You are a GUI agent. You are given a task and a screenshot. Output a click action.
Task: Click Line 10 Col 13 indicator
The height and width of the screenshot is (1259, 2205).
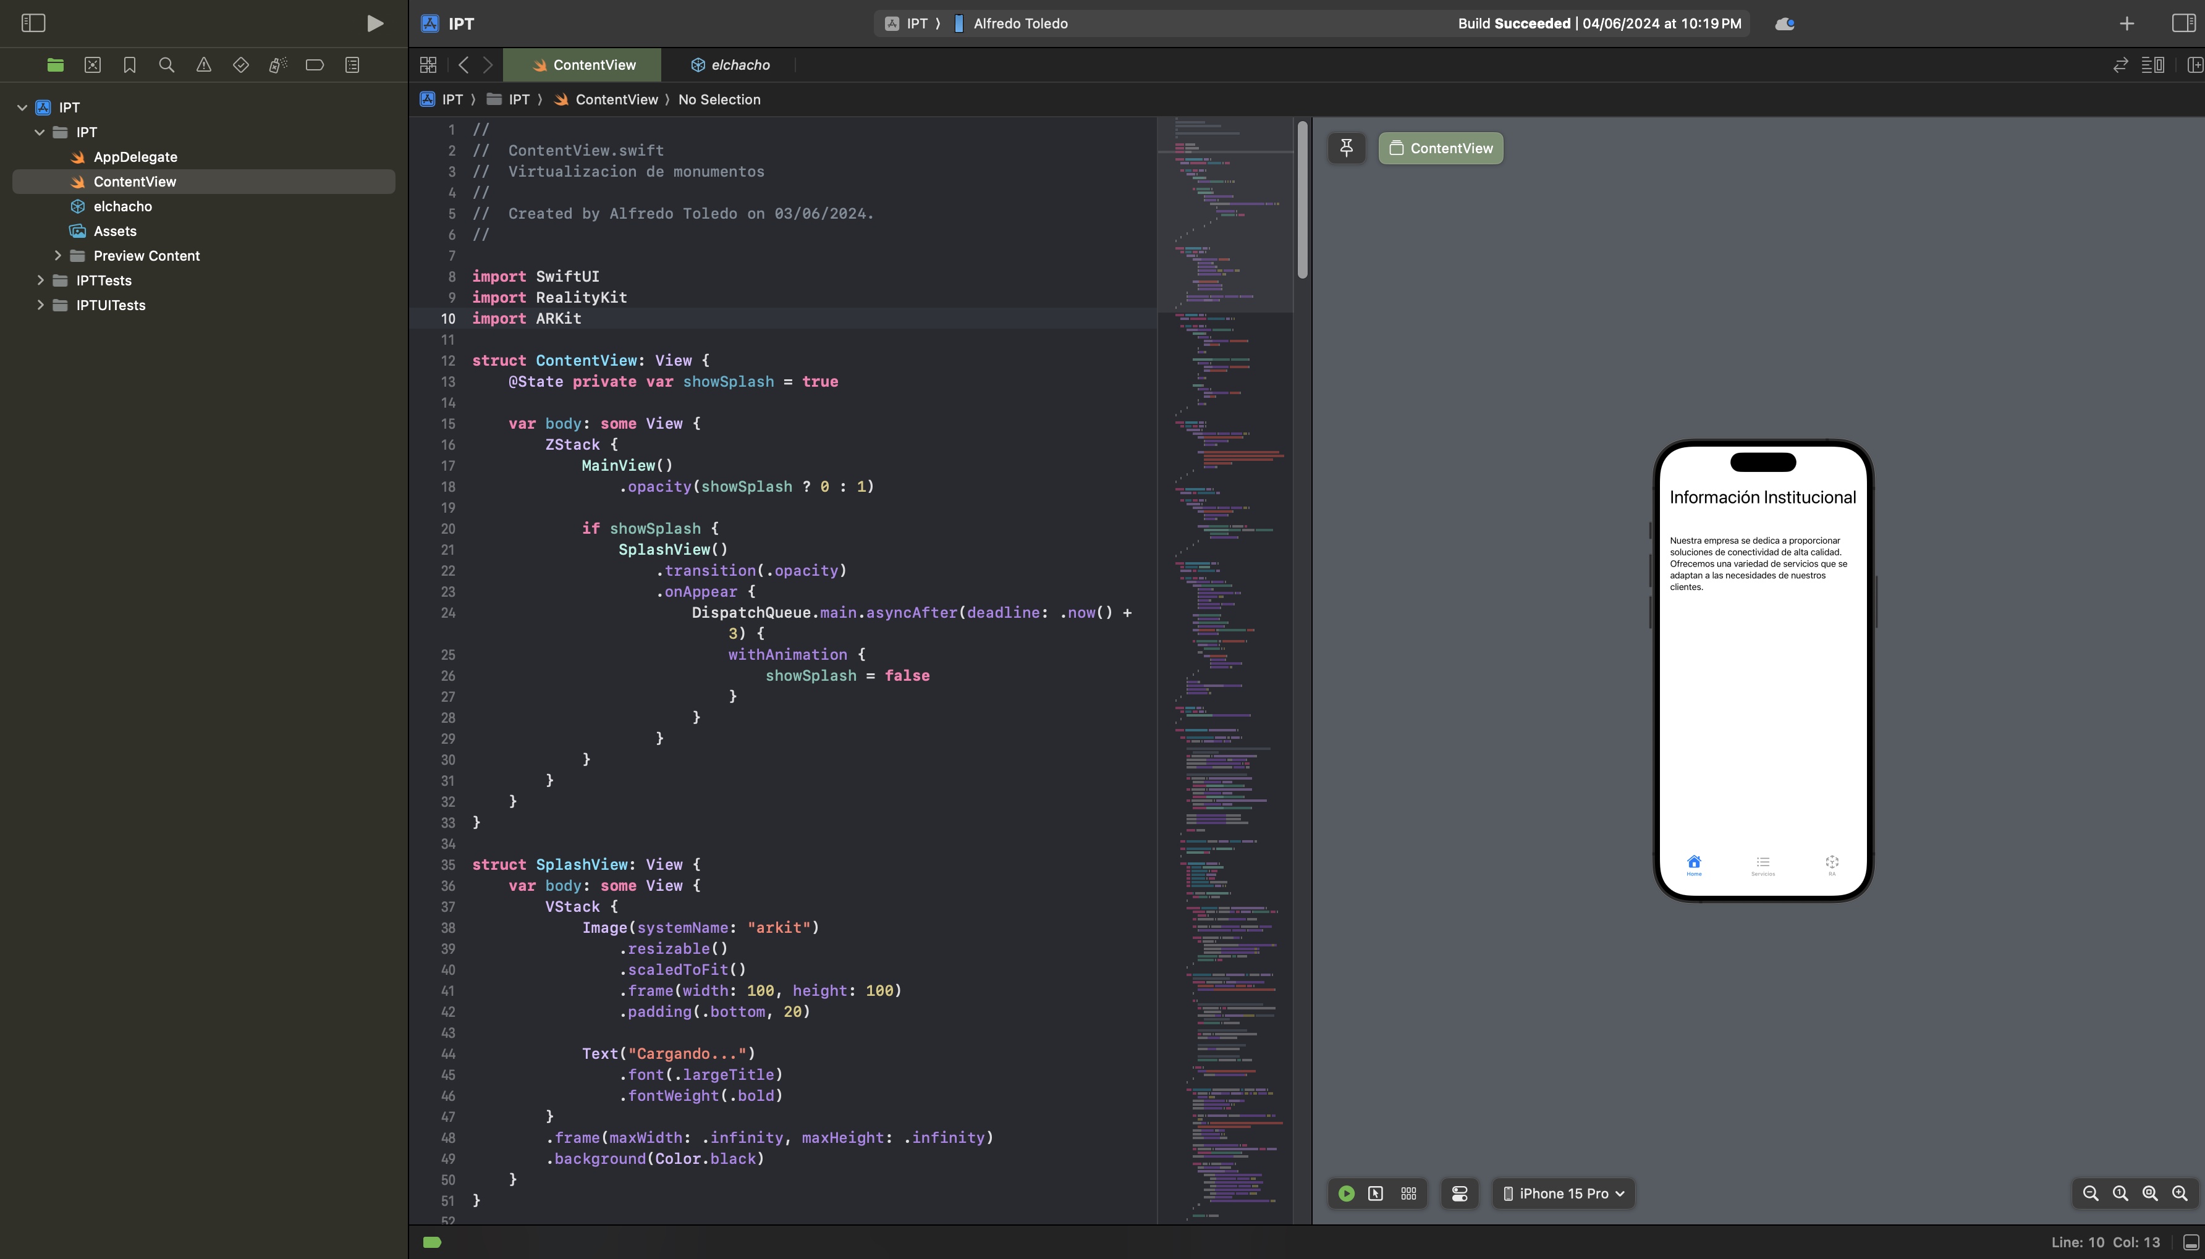click(x=2105, y=1242)
